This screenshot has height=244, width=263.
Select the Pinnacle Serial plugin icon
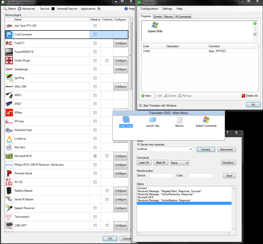tap(9, 173)
